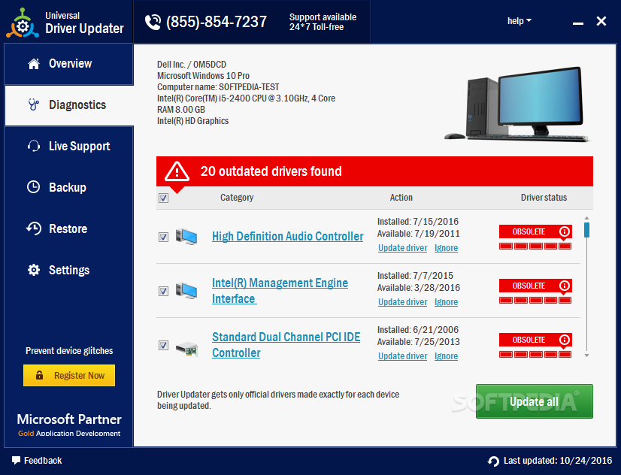Open the Intel(R) Management Engine Interface link
Screen dimensions: 621x475
pos(280,291)
